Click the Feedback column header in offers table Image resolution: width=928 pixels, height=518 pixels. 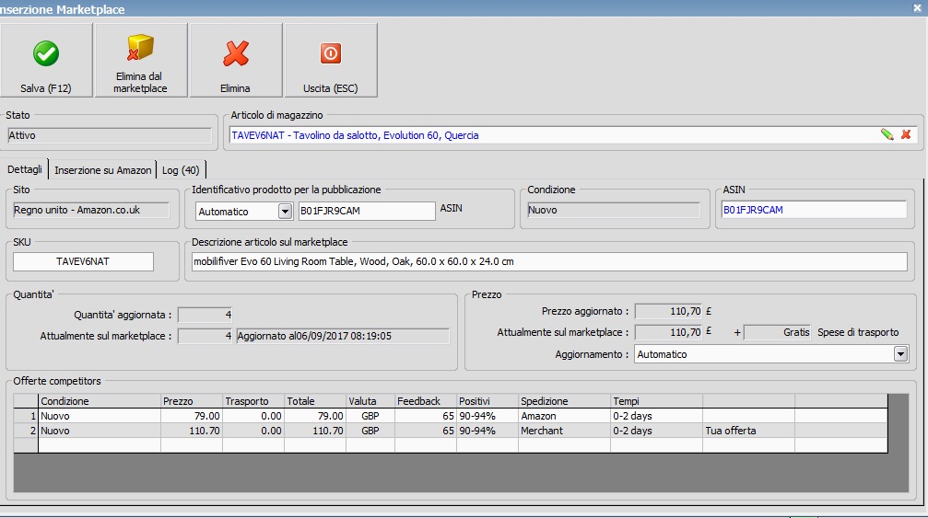[x=425, y=401]
